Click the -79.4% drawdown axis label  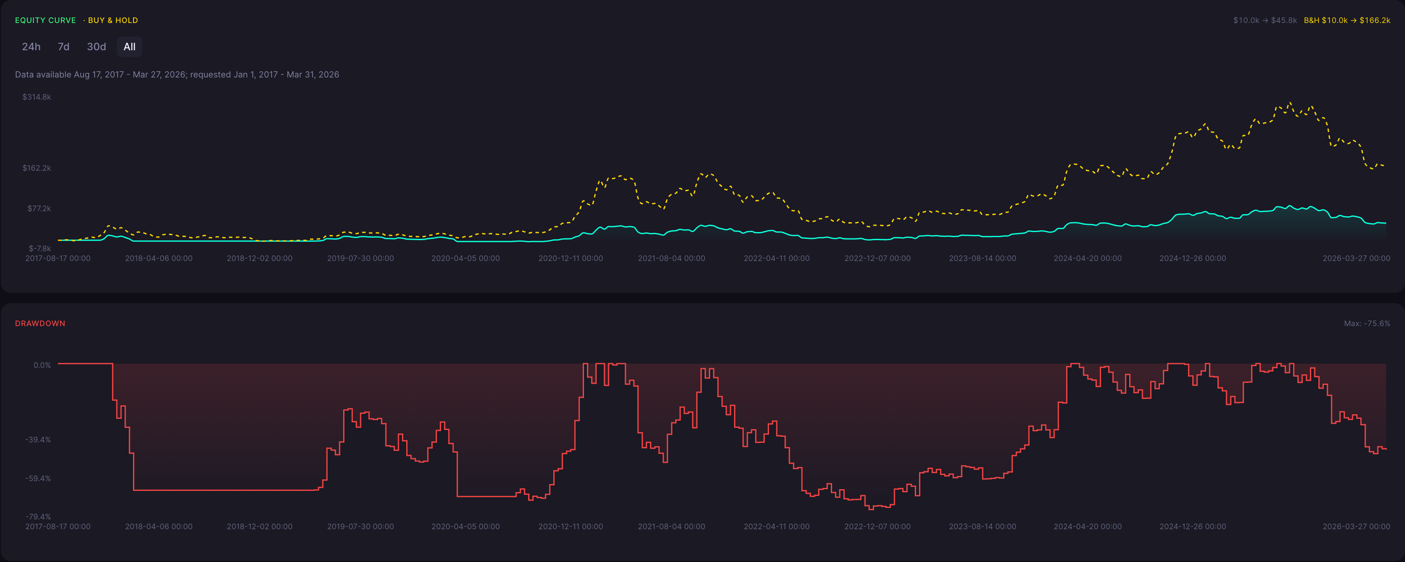[x=38, y=516]
